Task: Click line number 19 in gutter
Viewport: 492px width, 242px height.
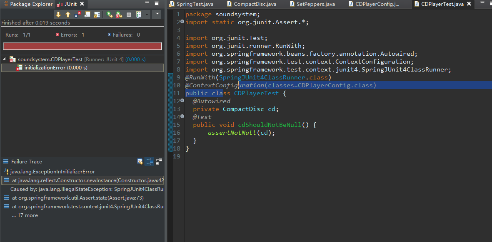Action: 176,156
